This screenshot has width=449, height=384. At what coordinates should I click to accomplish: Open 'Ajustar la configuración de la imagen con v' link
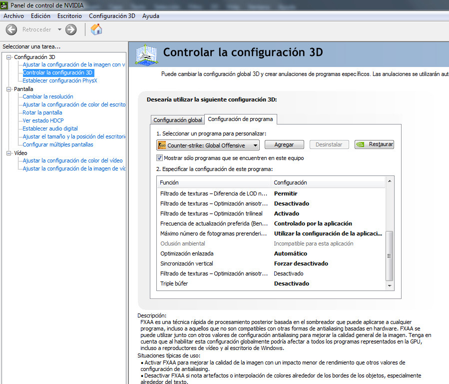point(74,65)
